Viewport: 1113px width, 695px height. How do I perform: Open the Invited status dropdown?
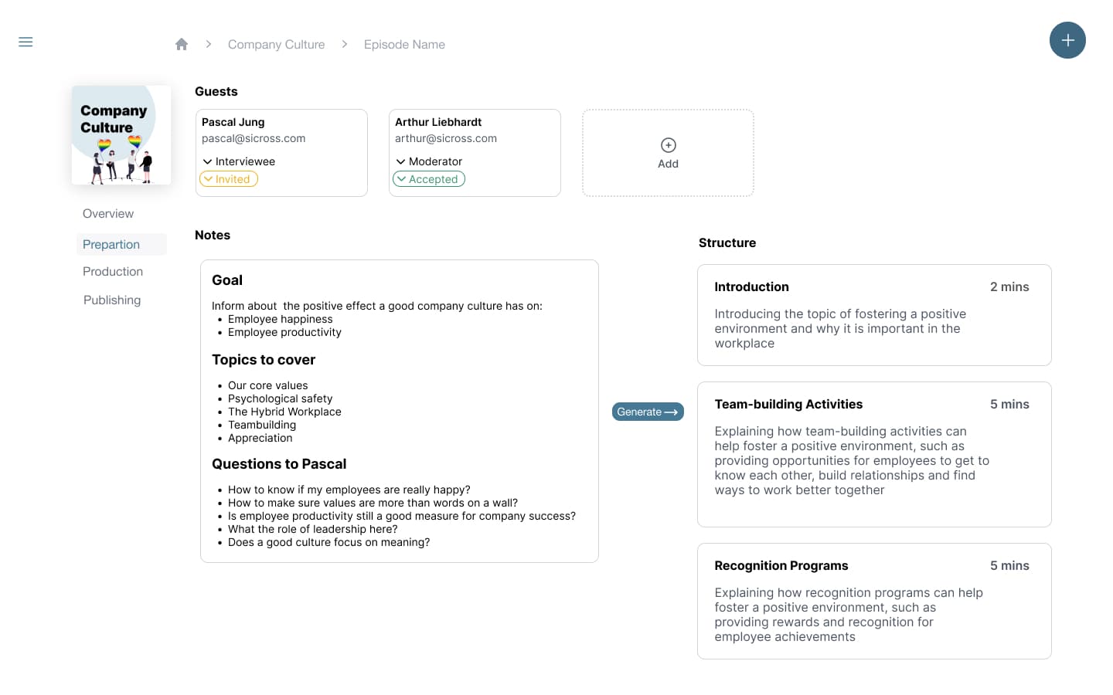pos(229,179)
